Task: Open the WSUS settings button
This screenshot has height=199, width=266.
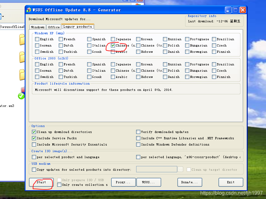Action: tap(148, 182)
